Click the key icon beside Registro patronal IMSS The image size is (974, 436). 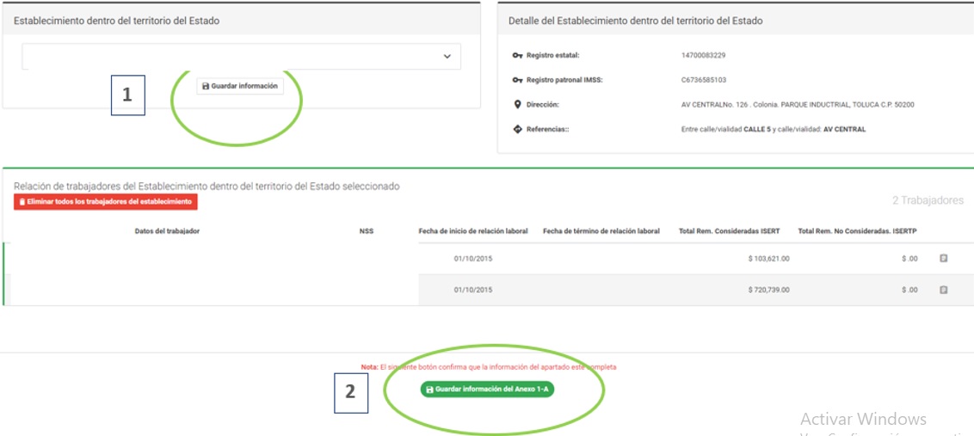(x=517, y=80)
